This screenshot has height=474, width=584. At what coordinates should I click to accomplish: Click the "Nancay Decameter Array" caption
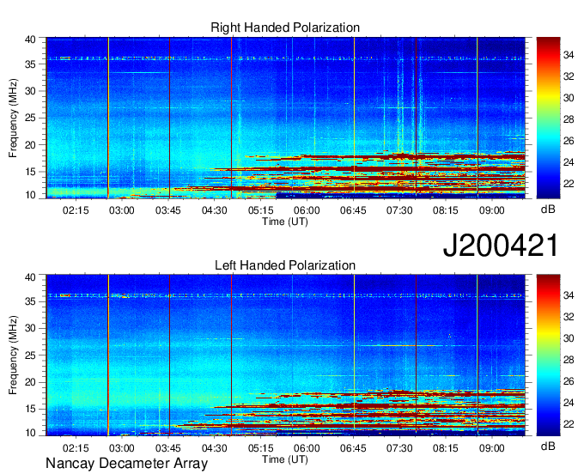(126, 463)
